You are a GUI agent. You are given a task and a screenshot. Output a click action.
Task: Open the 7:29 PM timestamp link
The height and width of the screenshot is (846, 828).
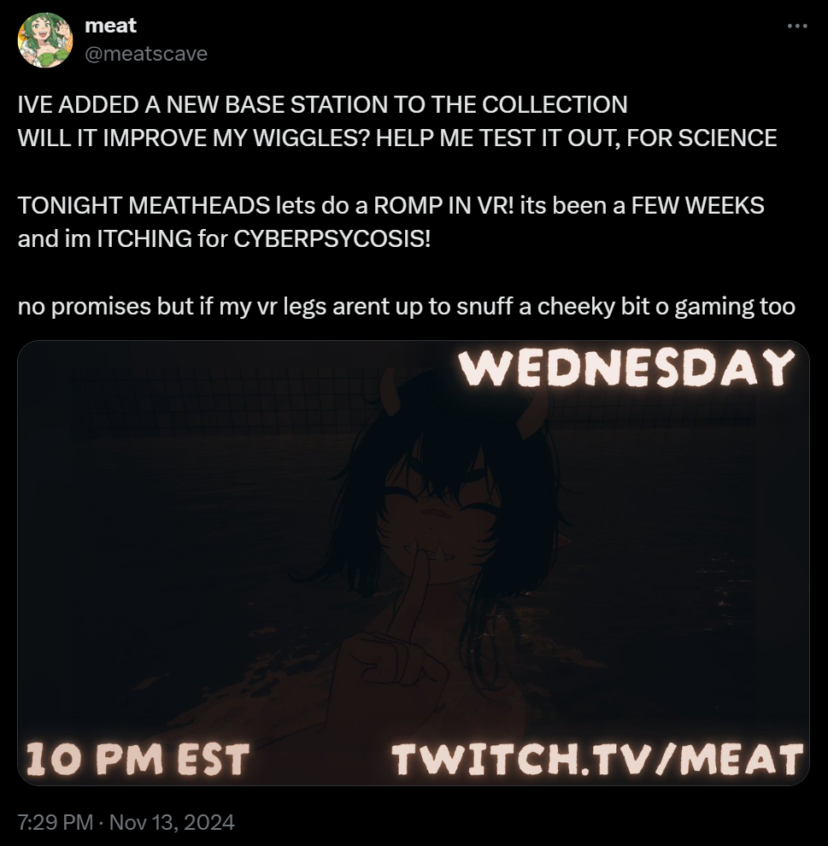pyautogui.click(x=56, y=822)
